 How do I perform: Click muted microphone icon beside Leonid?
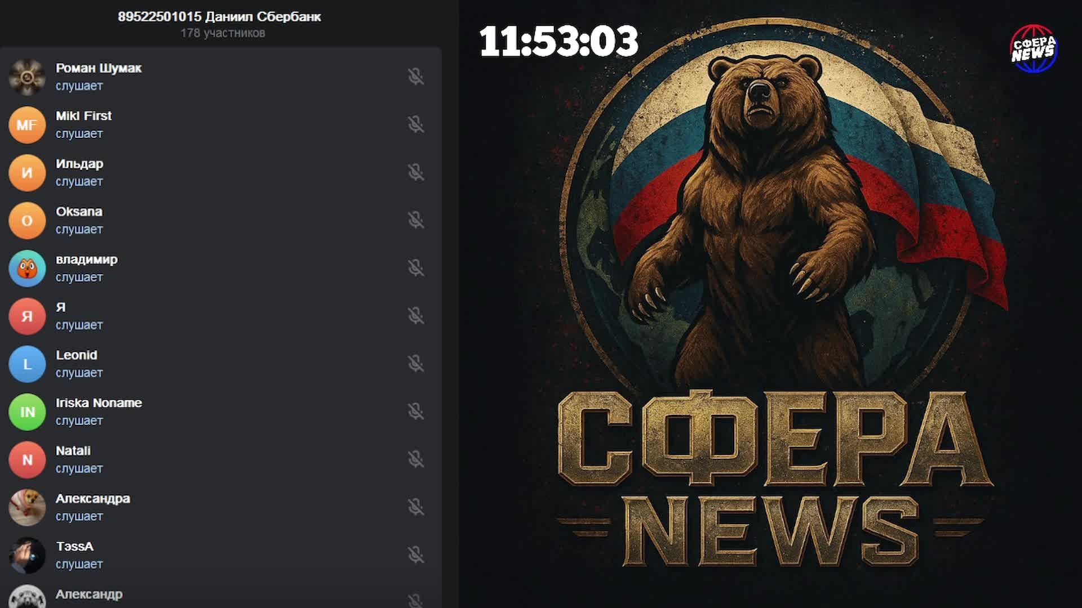coord(416,364)
